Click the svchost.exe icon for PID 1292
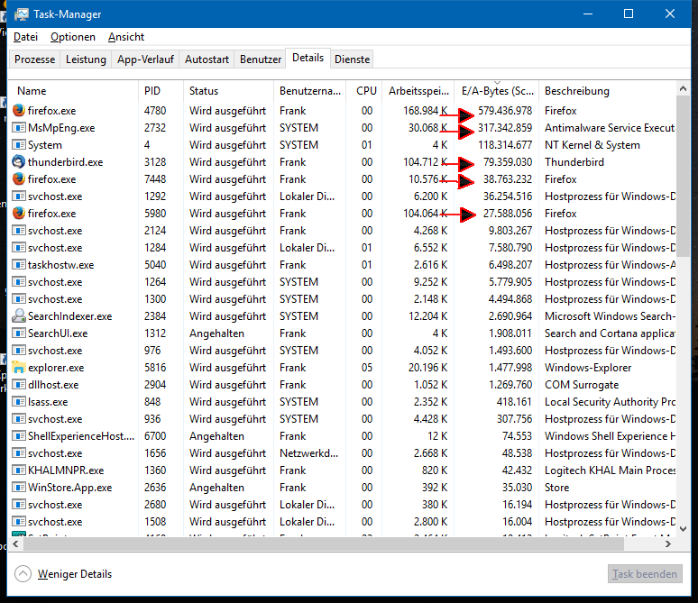This screenshot has height=603, width=698. click(19, 196)
